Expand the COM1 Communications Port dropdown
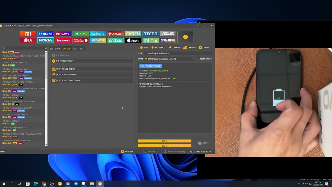The image size is (332, 187). (169, 59)
